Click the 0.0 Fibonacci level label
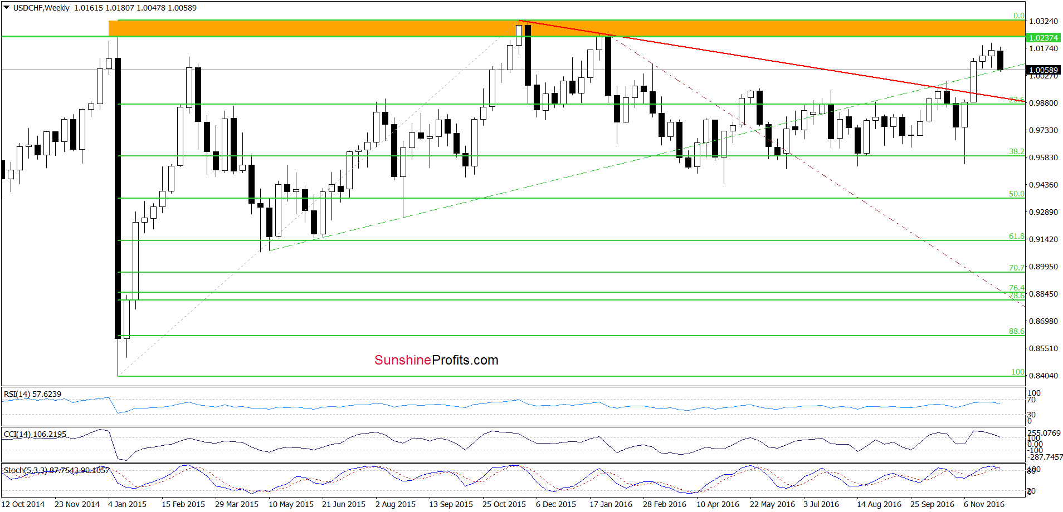The height and width of the screenshot is (512, 1063). click(1018, 16)
